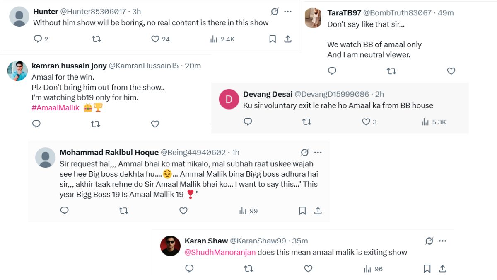This screenshot has height=280, width=497.
Task: Open Karan Shaw's profile name
Action: click(x=206, y=241)
